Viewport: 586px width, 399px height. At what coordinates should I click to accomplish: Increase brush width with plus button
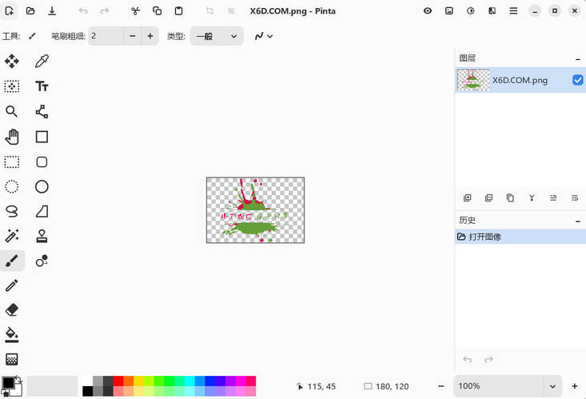click(x=150, y=36)
